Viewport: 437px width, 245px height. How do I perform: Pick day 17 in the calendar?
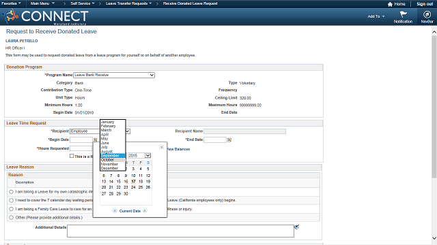tap(133, 182)
